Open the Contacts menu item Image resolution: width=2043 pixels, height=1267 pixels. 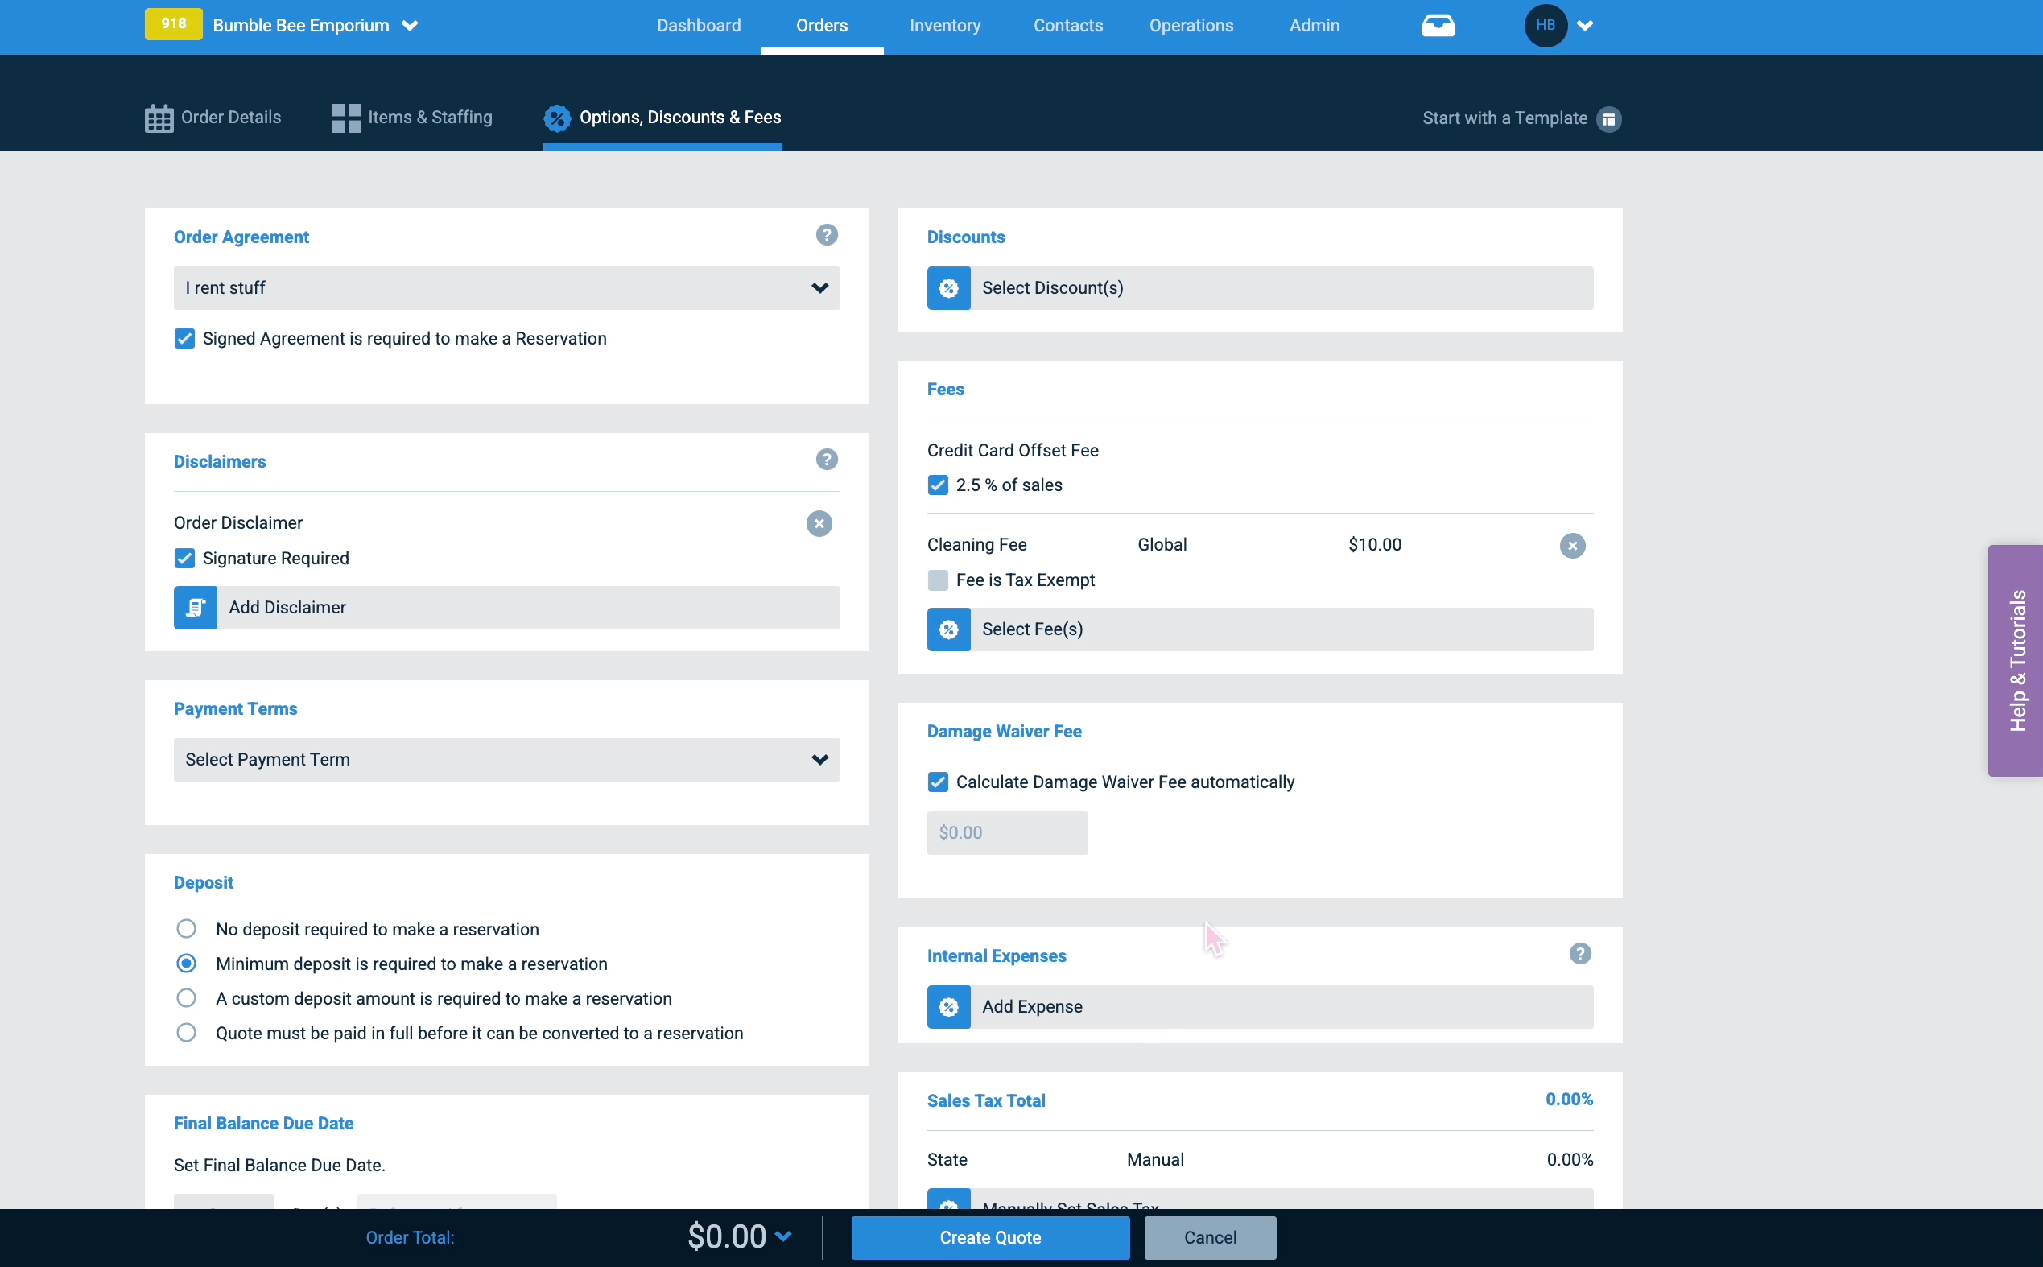pyautogui.click(x=1067, y=26)
